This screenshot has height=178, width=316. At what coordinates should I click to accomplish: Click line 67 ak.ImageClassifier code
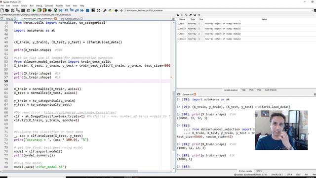pos(49,116)
